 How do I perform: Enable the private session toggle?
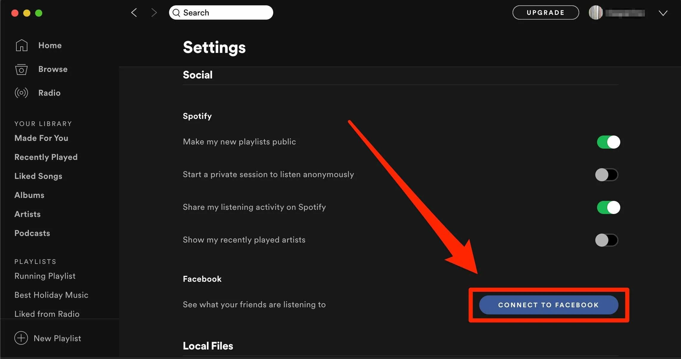point(606,175)
